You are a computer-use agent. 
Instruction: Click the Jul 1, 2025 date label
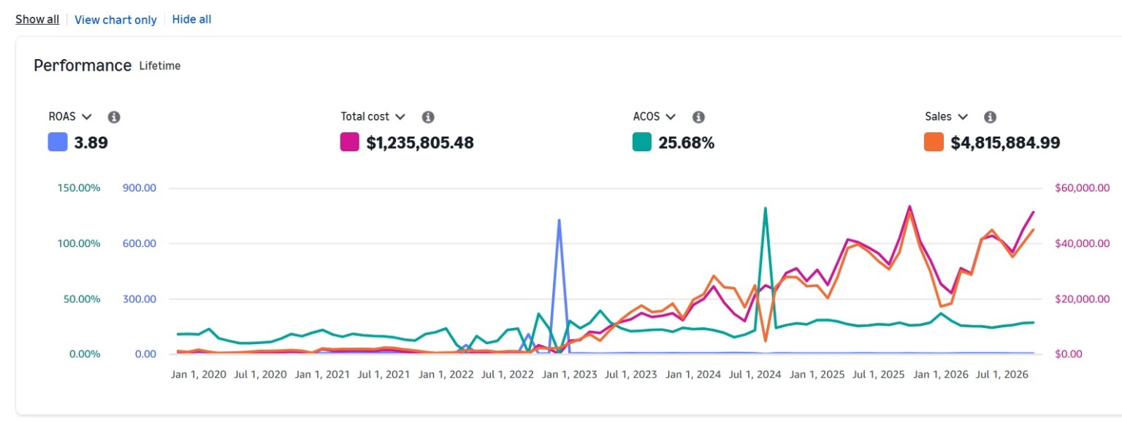click(x=878, y=375)
